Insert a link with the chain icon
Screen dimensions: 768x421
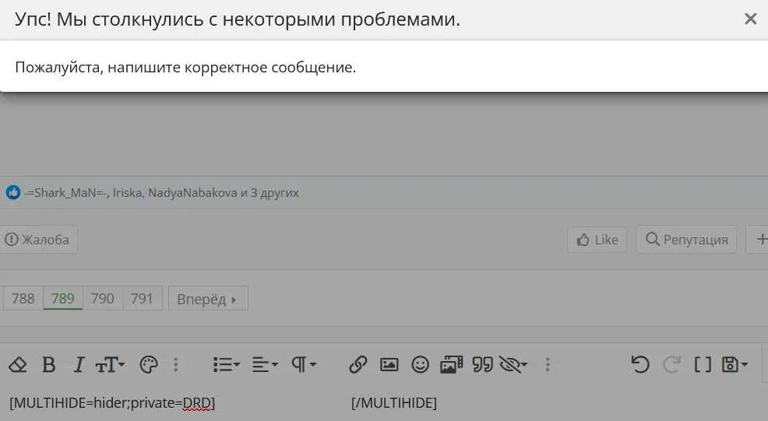click(x=358, y=365)
